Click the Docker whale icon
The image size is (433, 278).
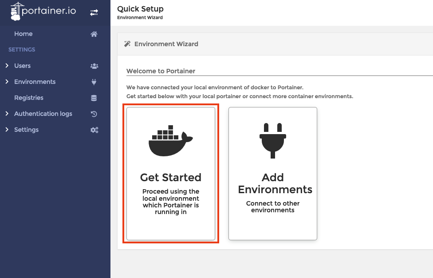[170, 140]
